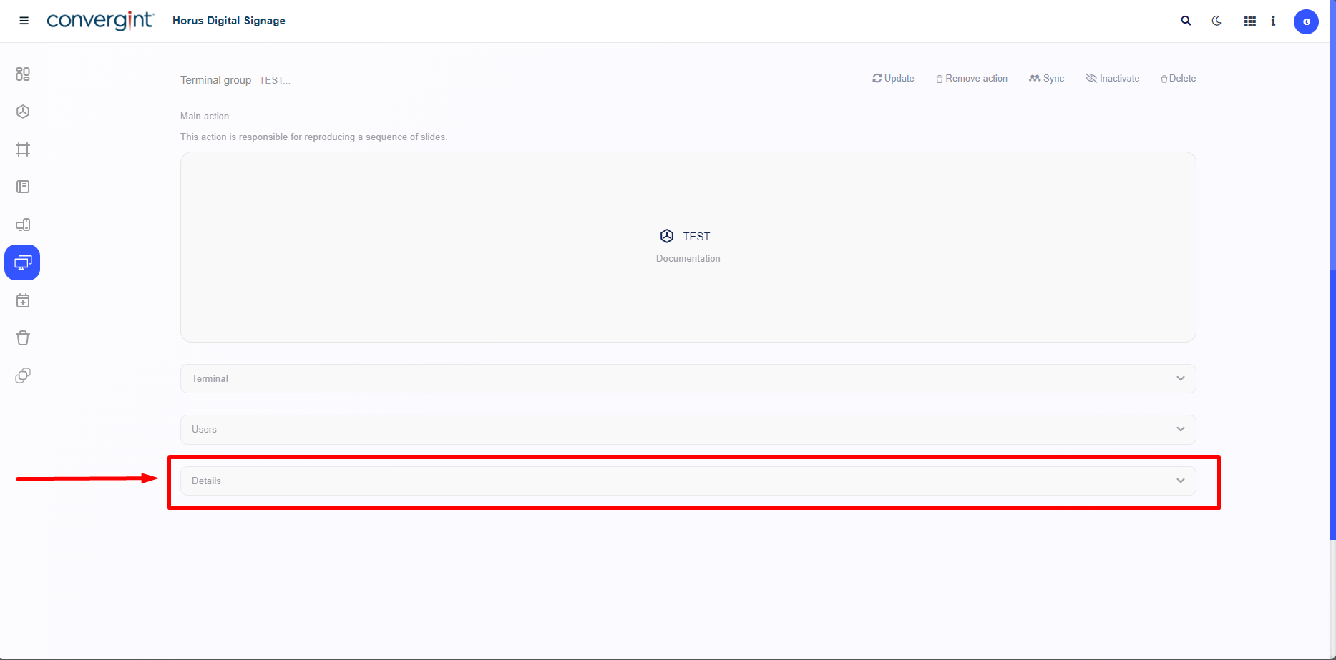This screenshot has height=660, width=1336.
Task: Toggle dark mode with moon icon
Action: [1216, 21]
